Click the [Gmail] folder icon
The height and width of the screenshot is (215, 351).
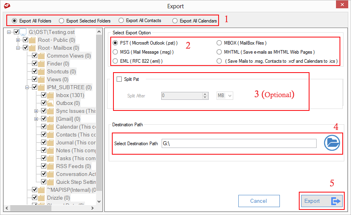click(51, 119)
